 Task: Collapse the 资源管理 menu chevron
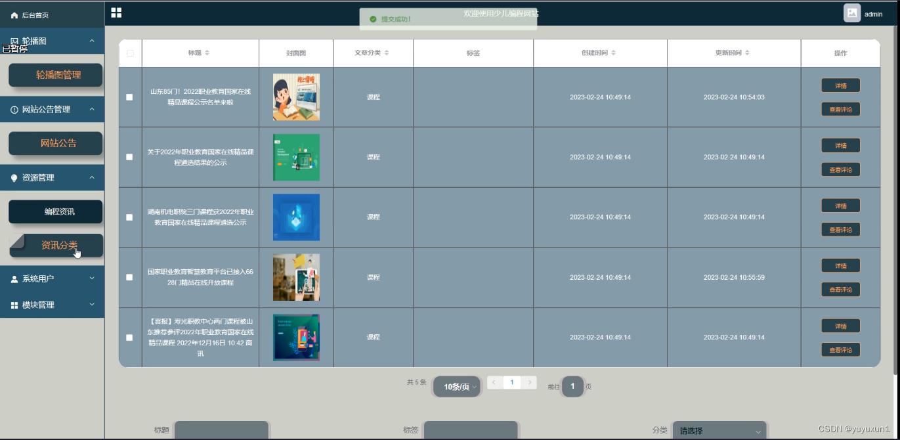(x=92, y=177)
